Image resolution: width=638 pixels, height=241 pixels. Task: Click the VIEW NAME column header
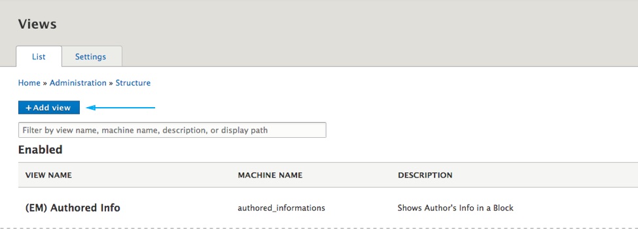coord(48,175)
